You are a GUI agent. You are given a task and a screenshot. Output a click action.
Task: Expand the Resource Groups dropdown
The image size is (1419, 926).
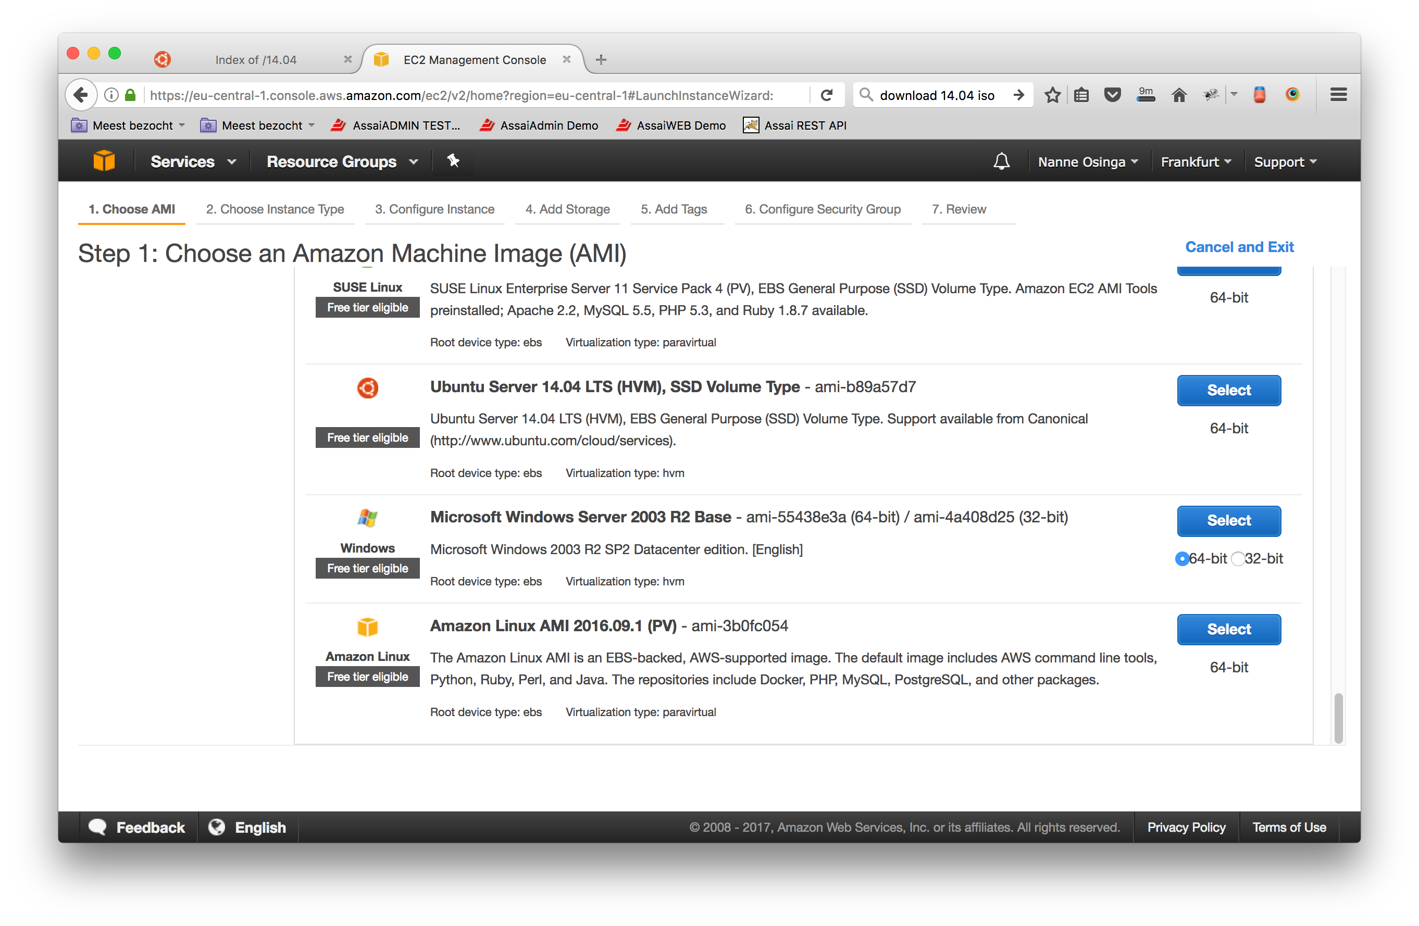tap(343, 161)
